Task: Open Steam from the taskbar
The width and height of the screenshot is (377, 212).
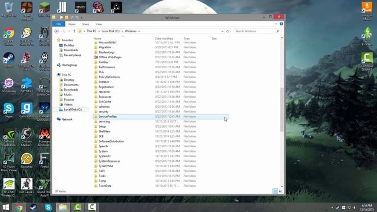Action: [34, 207]
